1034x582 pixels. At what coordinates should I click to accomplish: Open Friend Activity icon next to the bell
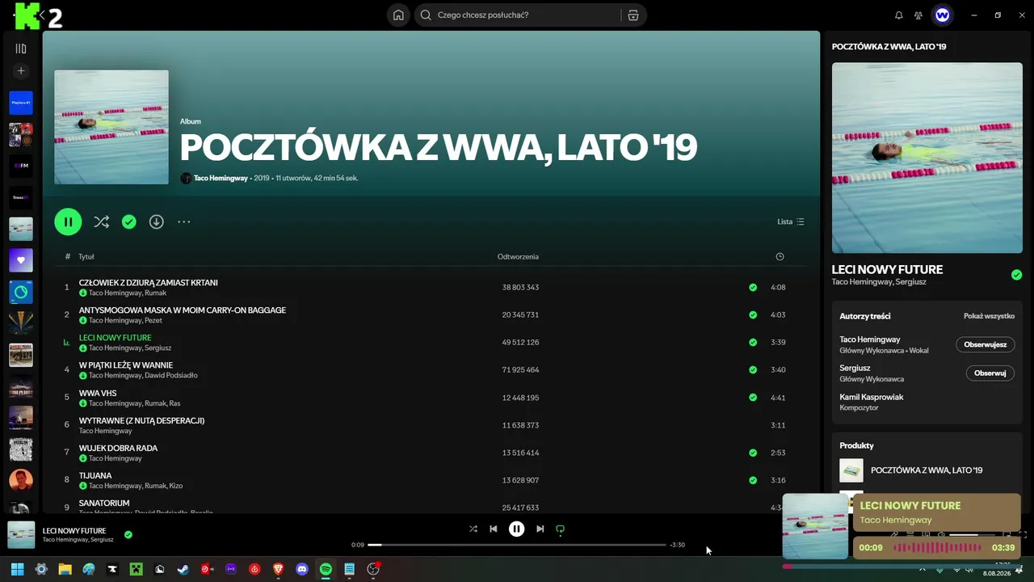point(918,15)
